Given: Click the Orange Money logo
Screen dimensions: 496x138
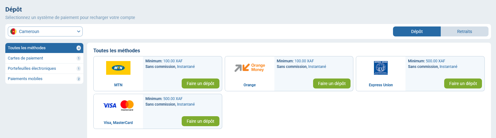Looking at the screenshot, I should coord(250,68).
